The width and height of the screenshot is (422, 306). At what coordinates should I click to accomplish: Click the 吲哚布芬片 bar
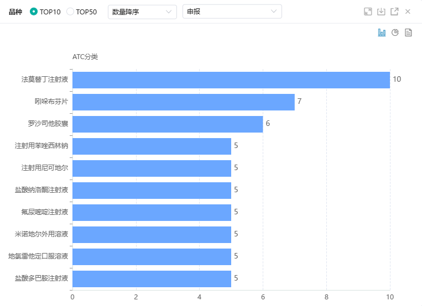pyautogui.click(x=183, y=102)
